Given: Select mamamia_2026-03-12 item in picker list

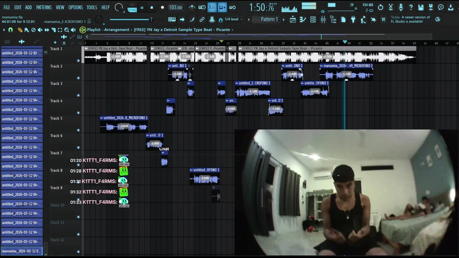Looking at the screenshot, I should pos(22,251).
